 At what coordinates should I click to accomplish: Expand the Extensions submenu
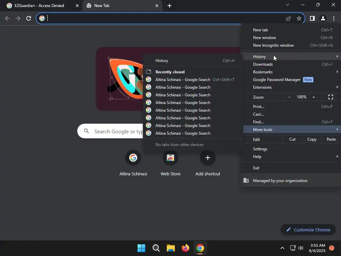click(291, 87)
